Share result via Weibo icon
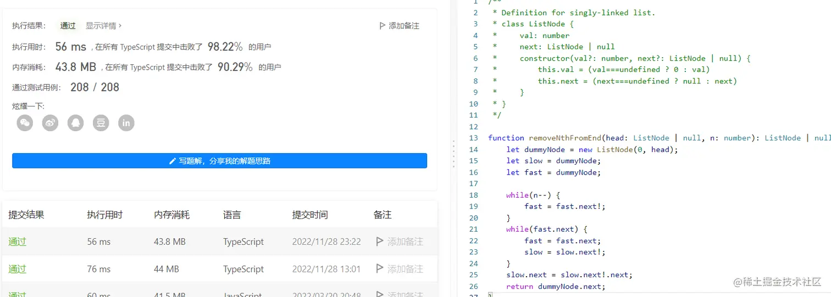831x297 pixels. [51, 123]
